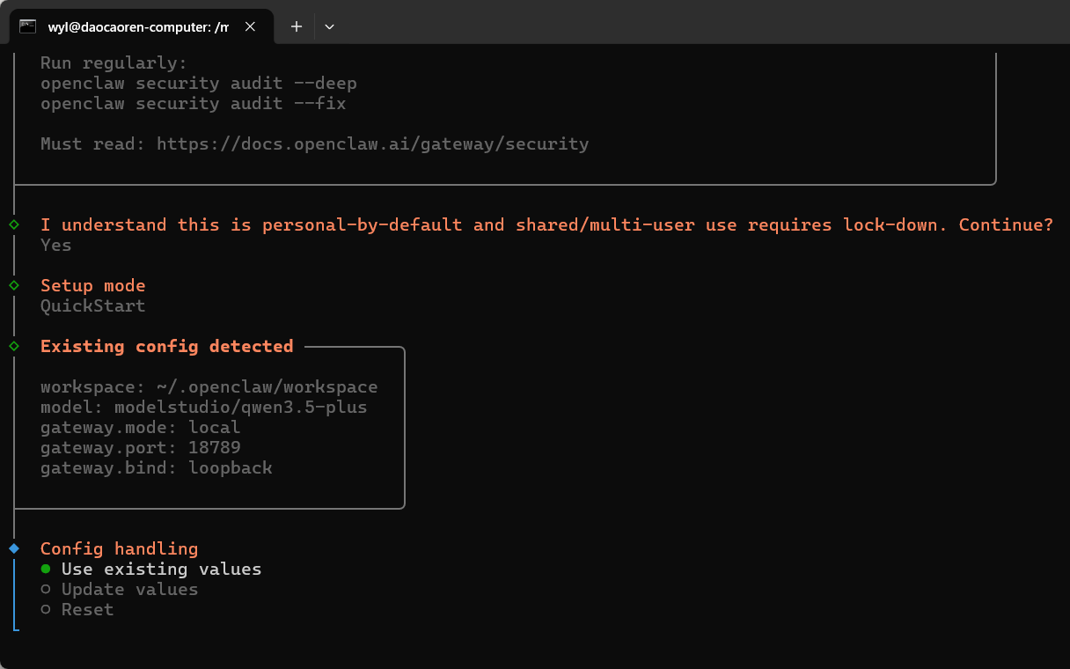This screenshot has height=669, width=1070.
Task: Click the green diamond beside Existing config detected
Action: tap(14, 346)
